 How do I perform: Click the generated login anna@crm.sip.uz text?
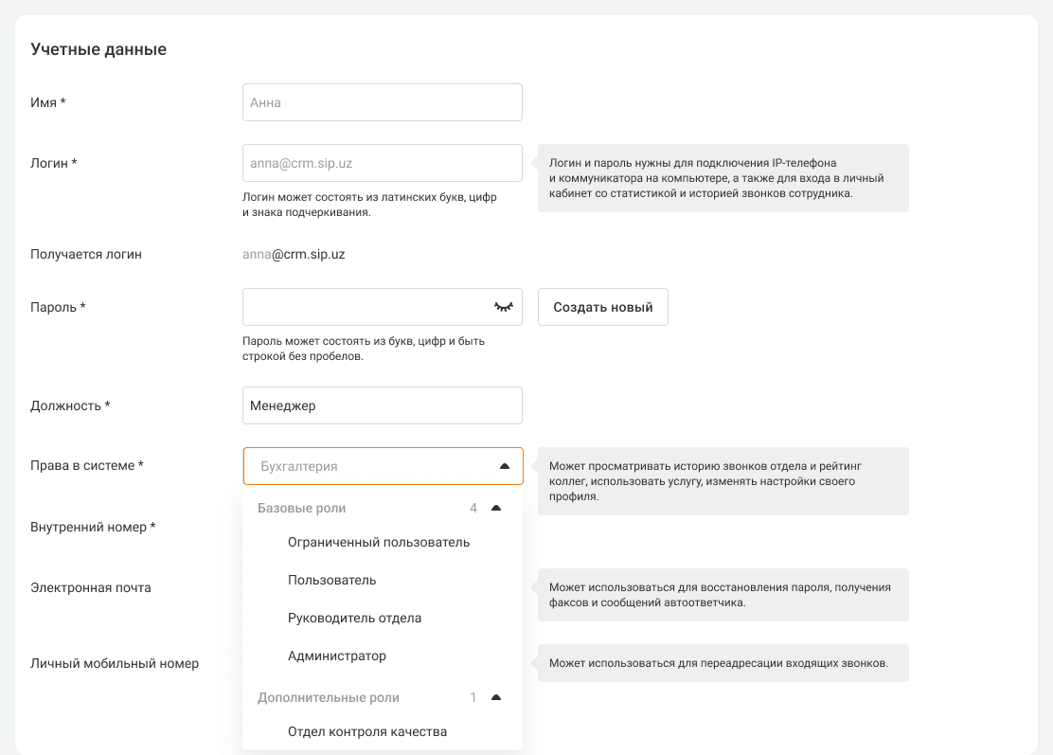[294, 254]
